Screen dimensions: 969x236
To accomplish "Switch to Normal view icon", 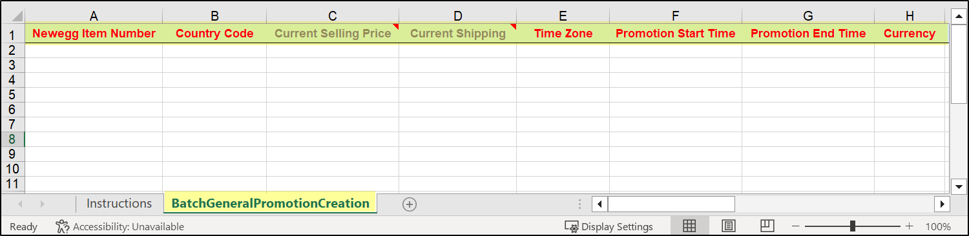I will [x=689, y=226].
